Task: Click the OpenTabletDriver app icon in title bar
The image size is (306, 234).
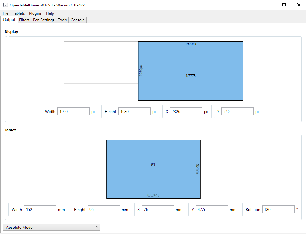Action: [5, 5]
